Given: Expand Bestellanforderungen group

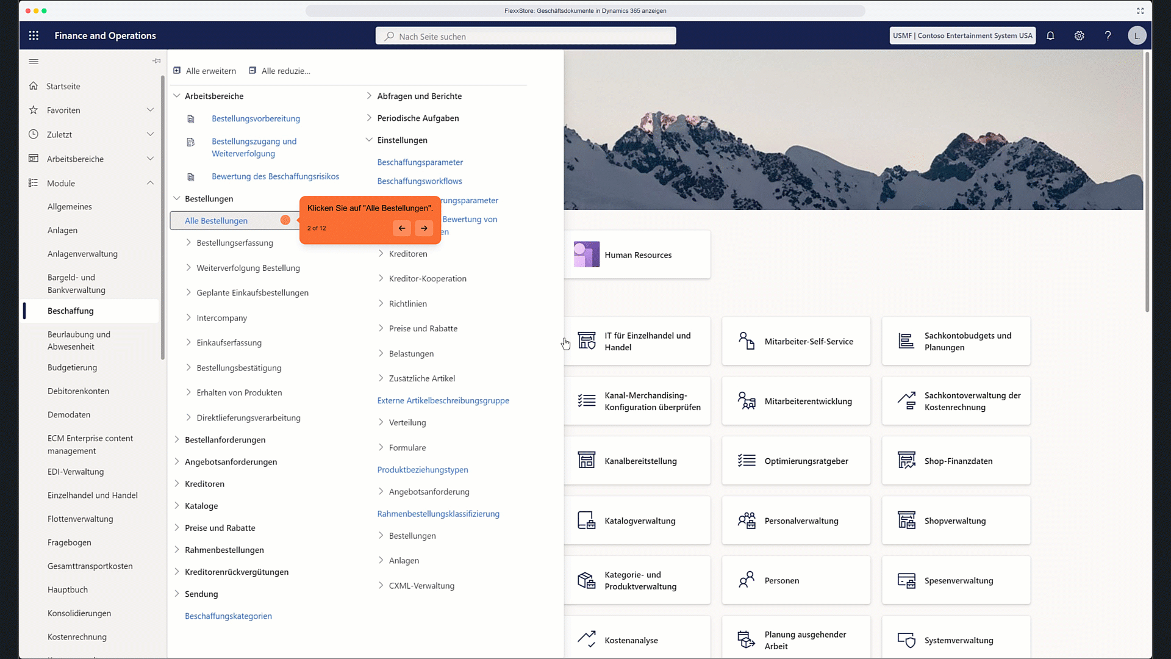Looking at the screenshot, I should coord(177,439).
